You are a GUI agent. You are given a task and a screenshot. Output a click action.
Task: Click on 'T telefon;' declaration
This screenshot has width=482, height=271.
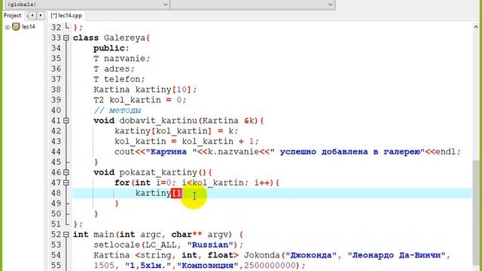click(119, 79)
